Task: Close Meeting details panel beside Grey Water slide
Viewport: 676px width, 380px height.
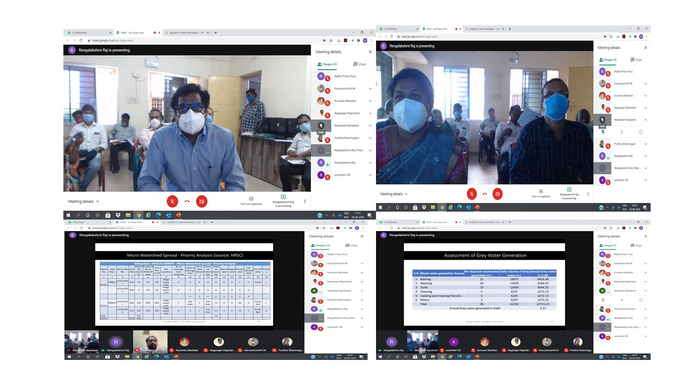Action: point(645,236)
